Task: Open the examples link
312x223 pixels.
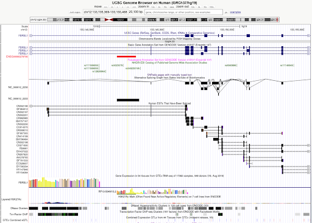Action: pyautogui.click(x=235, y=12)
